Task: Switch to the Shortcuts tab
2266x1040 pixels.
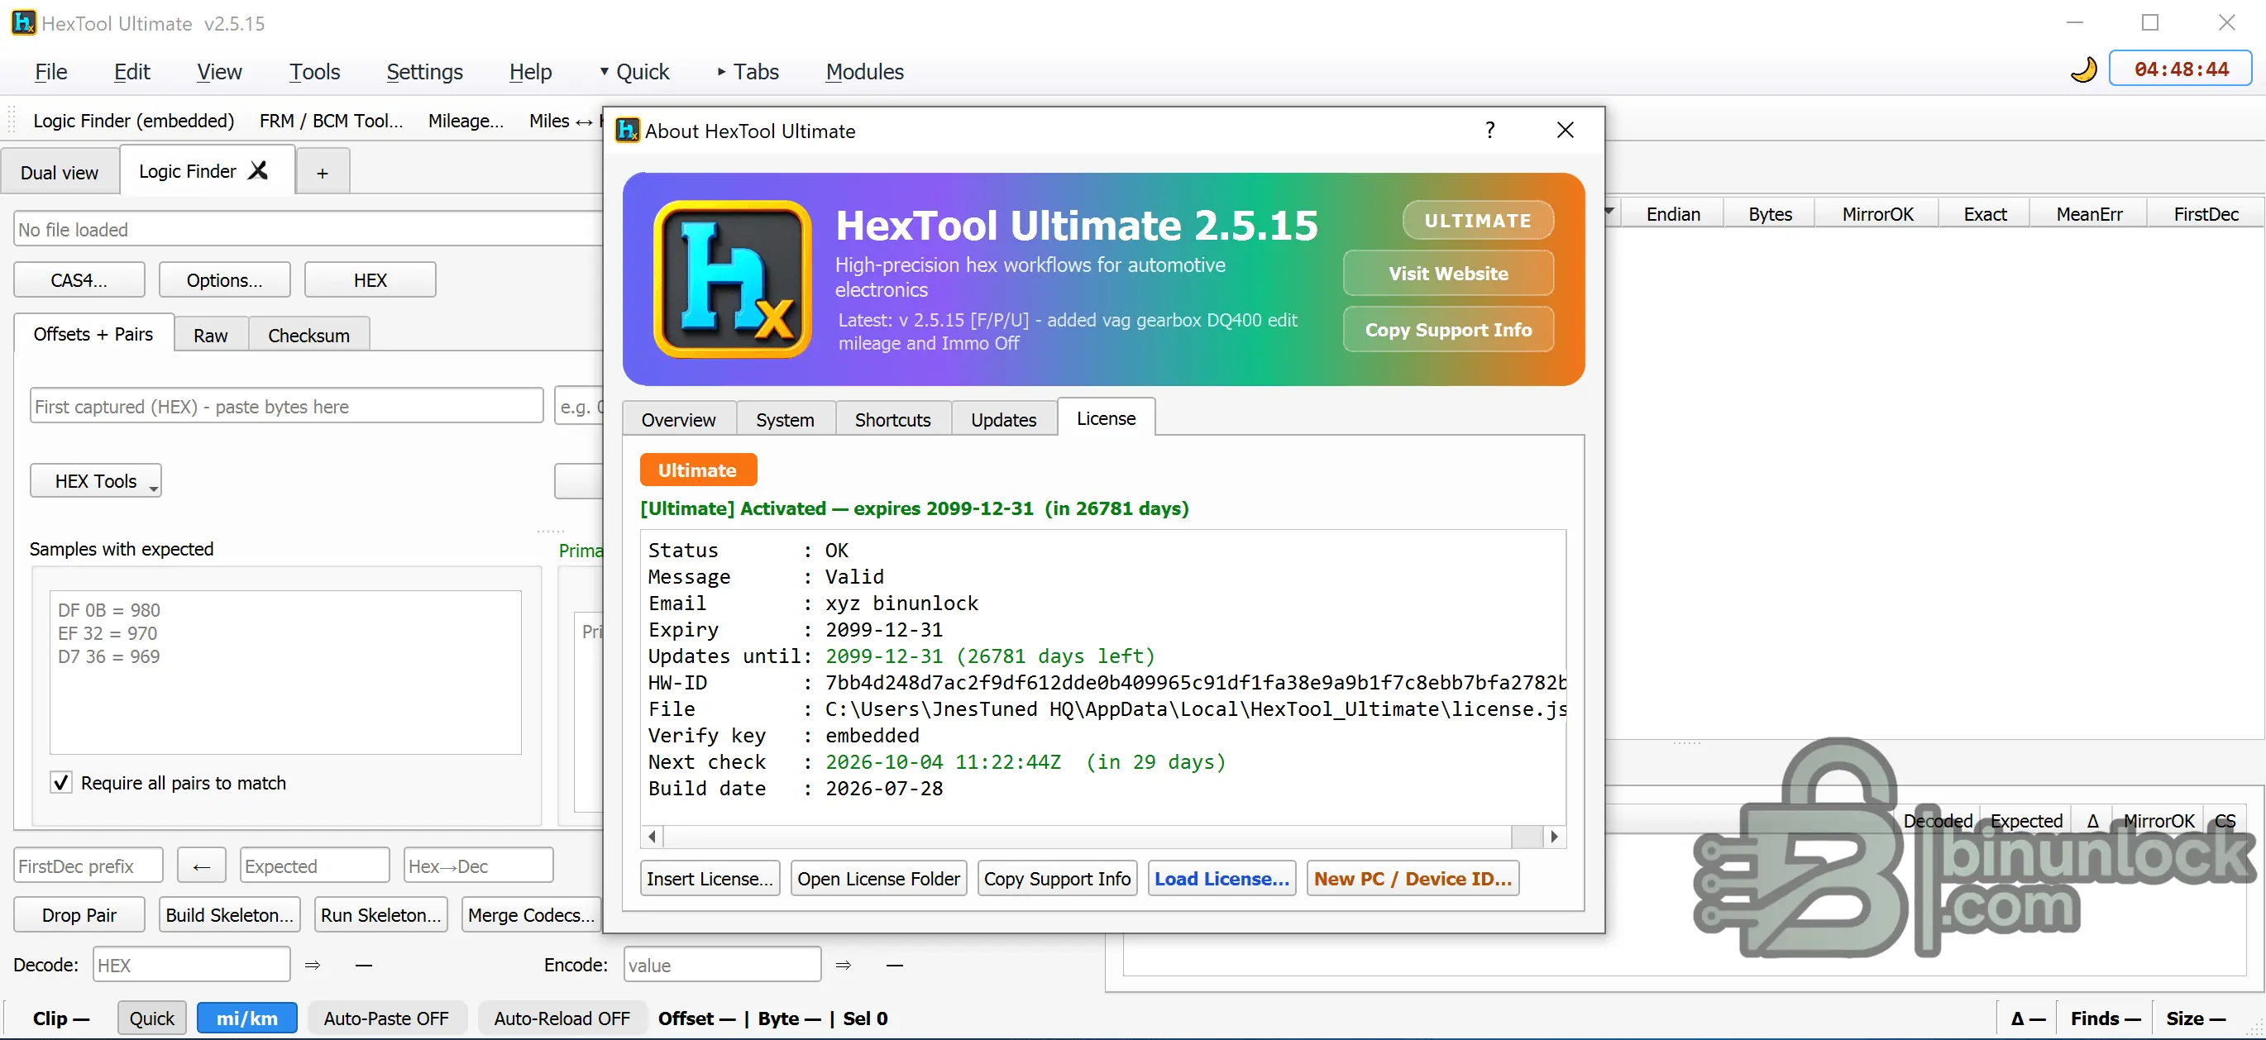Action: click(x=892, y=419)
